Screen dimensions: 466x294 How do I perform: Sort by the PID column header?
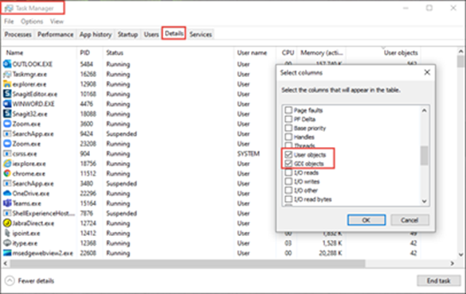tap(89, 52)
